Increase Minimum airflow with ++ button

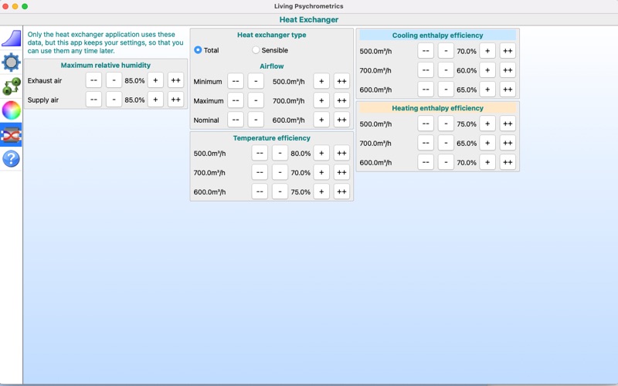tap(341, 81)
